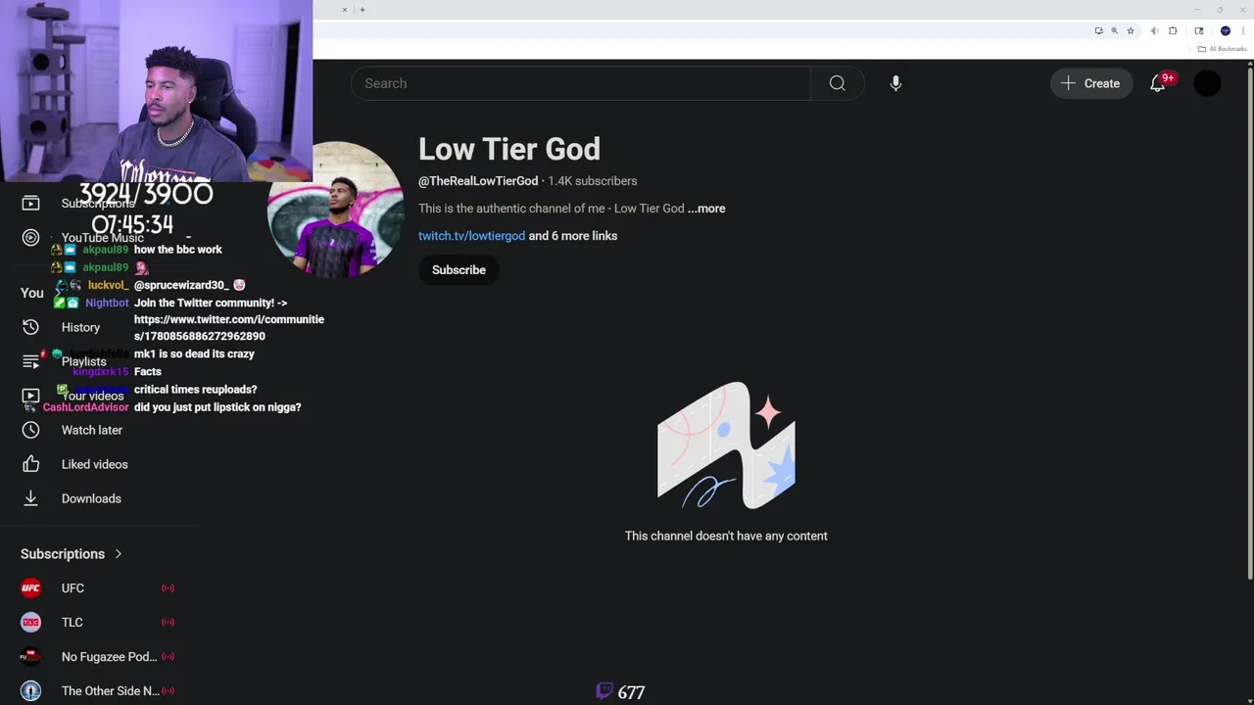Open twitch.tv/lowtiergod link
Screen dimensions: 1254x705
(x=471, y=236)
